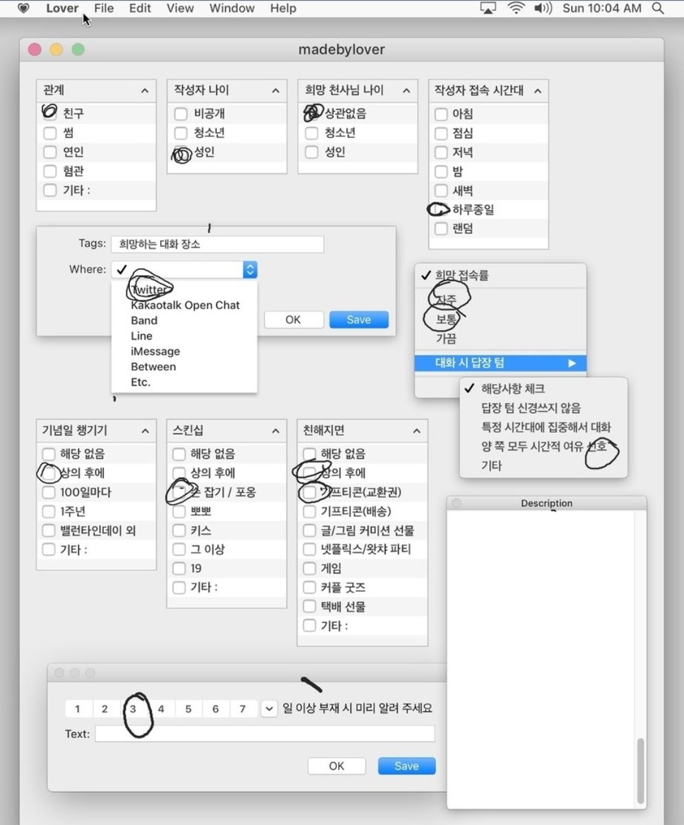Select iMessage in the Where list
684x825 pixels.
point(155,351)
